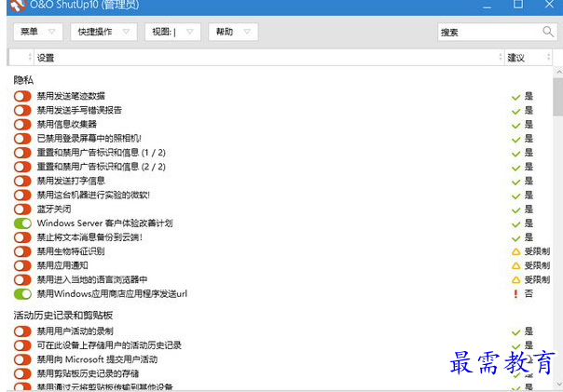Click green check for 禁用用户活动的录制

(x=516, y=332)
